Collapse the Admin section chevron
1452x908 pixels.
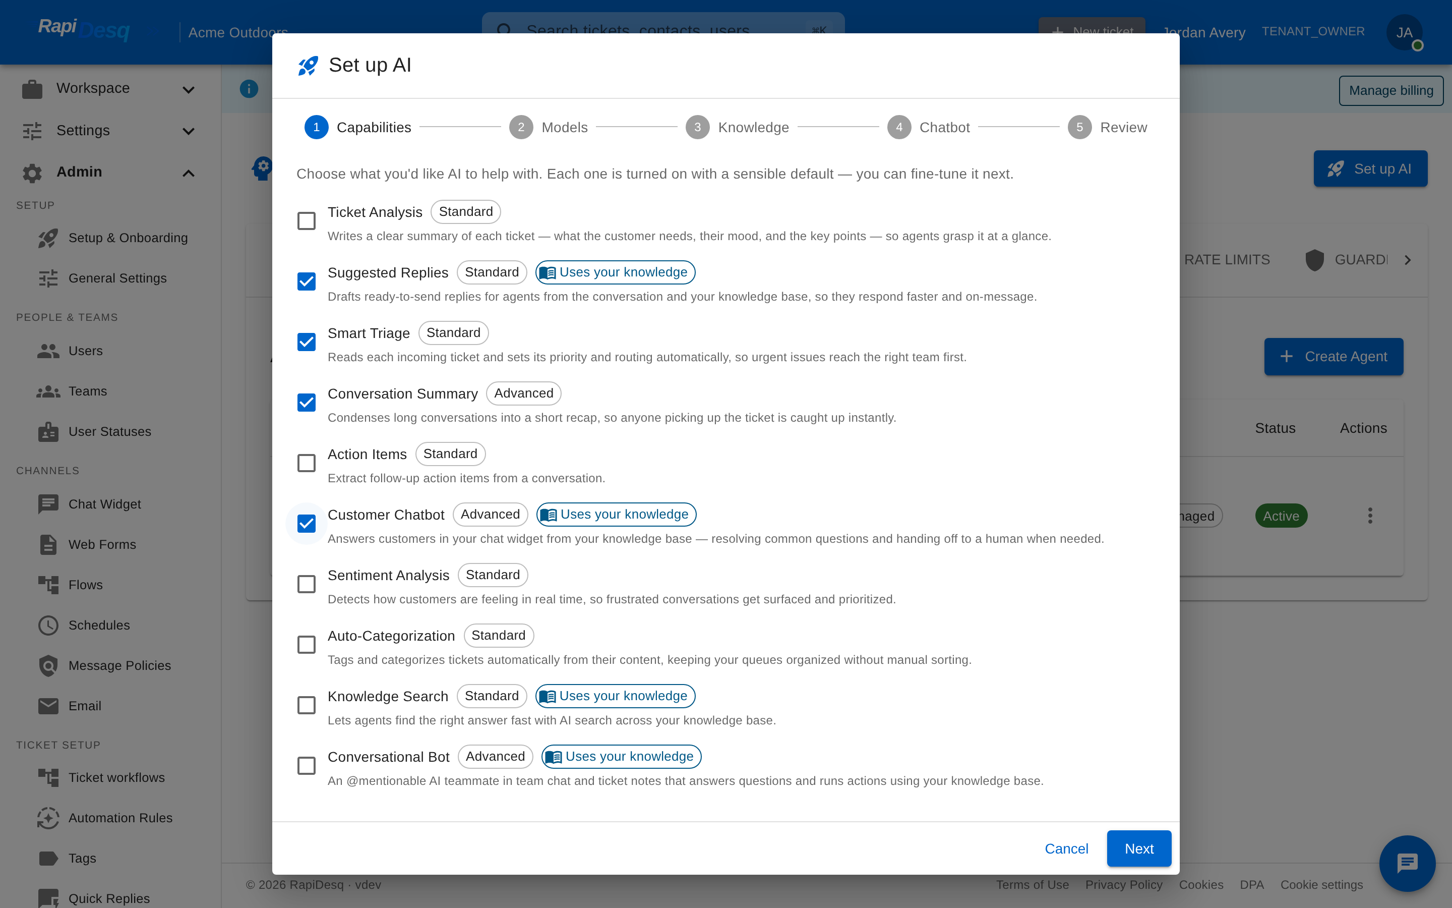189,173
